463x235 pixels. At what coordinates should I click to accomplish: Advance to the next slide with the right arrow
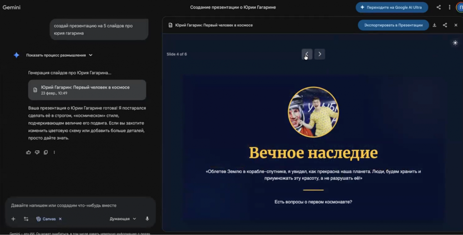click(320, 54)
